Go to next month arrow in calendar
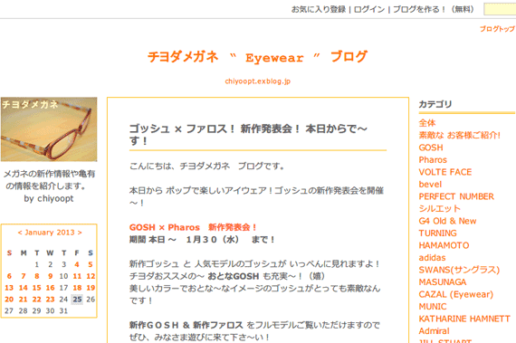The image size is (516, 343). pos(80,233)
